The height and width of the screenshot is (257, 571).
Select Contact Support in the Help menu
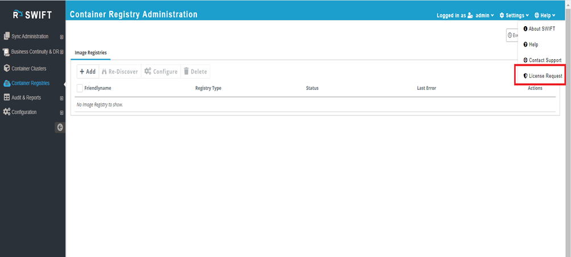pyautogui.click(x=541, y=60)
